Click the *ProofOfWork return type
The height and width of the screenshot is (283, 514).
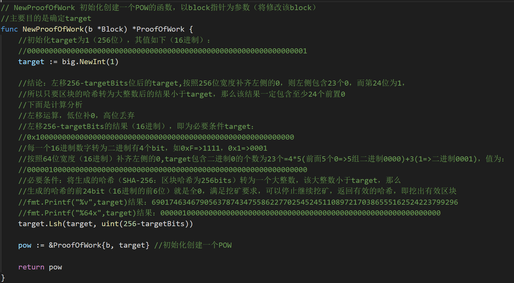(x=158, y=29)
